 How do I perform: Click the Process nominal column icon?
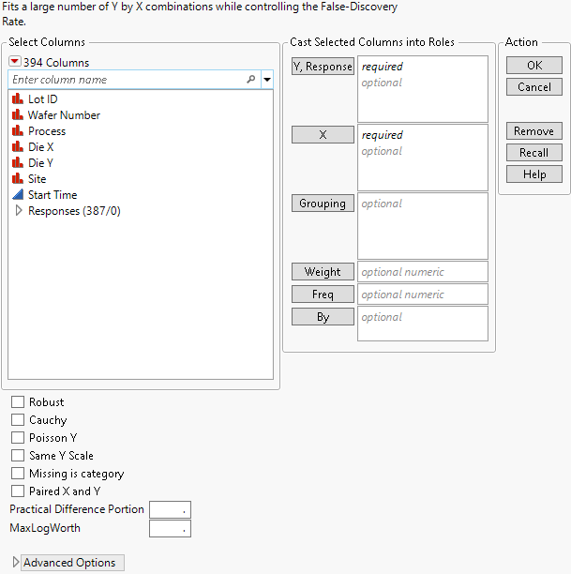tap(18, 131)
